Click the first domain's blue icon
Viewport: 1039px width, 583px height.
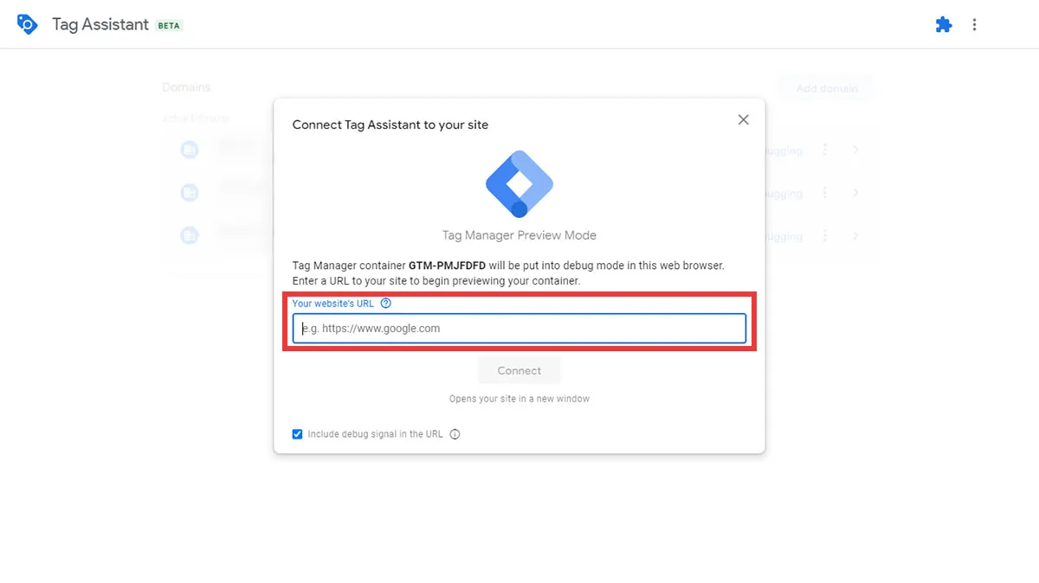190,149
